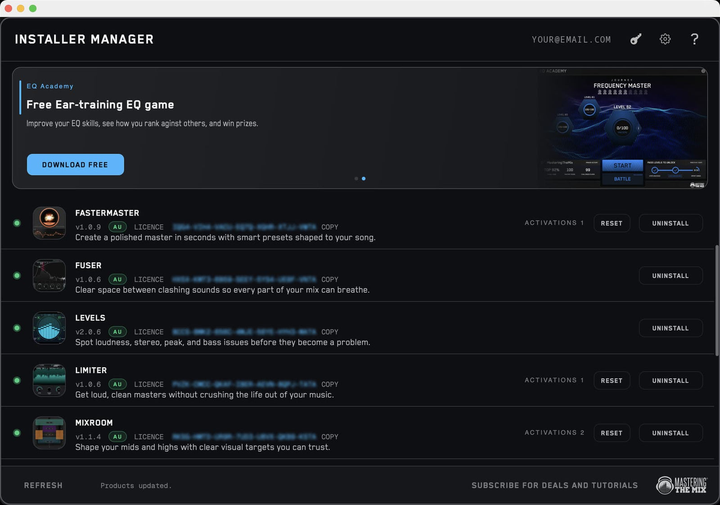Click the LEVELS plugin icon

pyautogui.click(x=49, y=328)
